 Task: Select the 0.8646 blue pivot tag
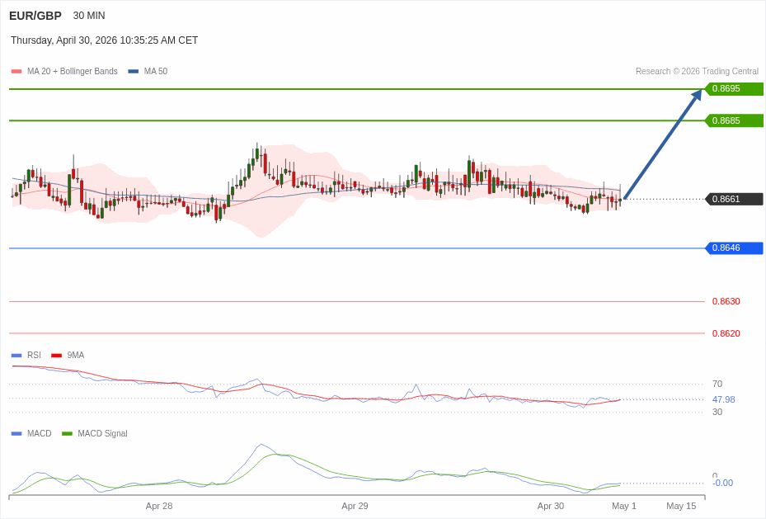point(733,248)
